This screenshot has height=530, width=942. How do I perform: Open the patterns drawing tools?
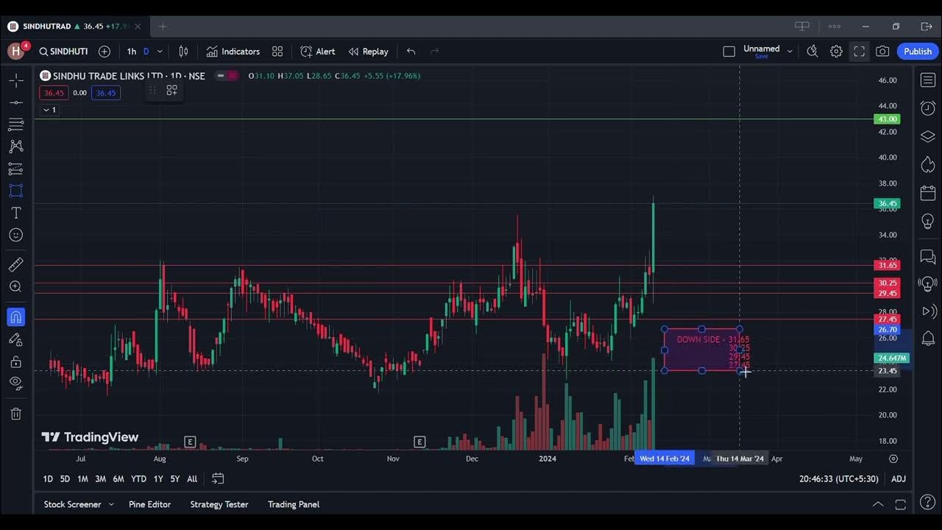click(15, 146)
